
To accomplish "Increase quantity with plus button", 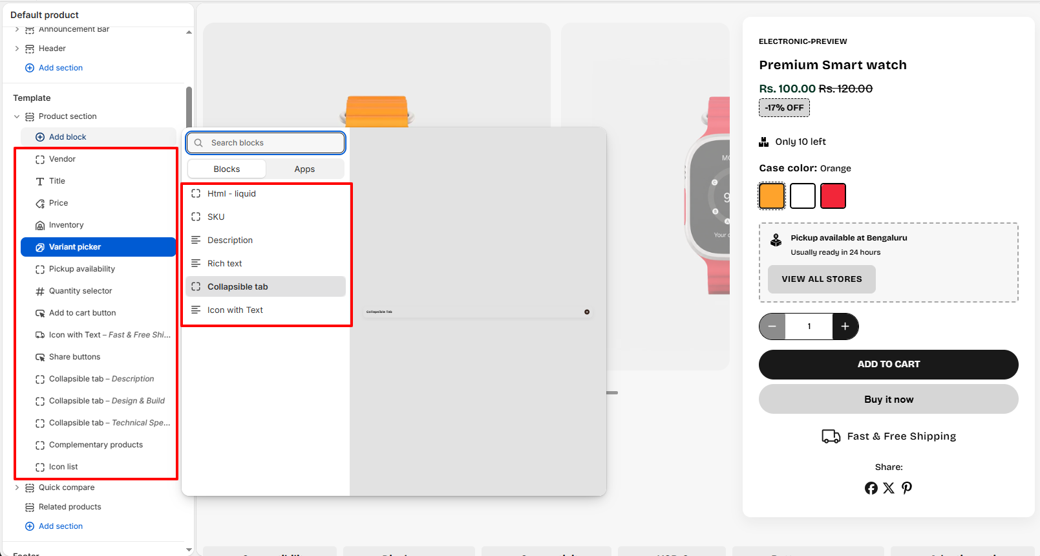I will click(x=845, y=326).
